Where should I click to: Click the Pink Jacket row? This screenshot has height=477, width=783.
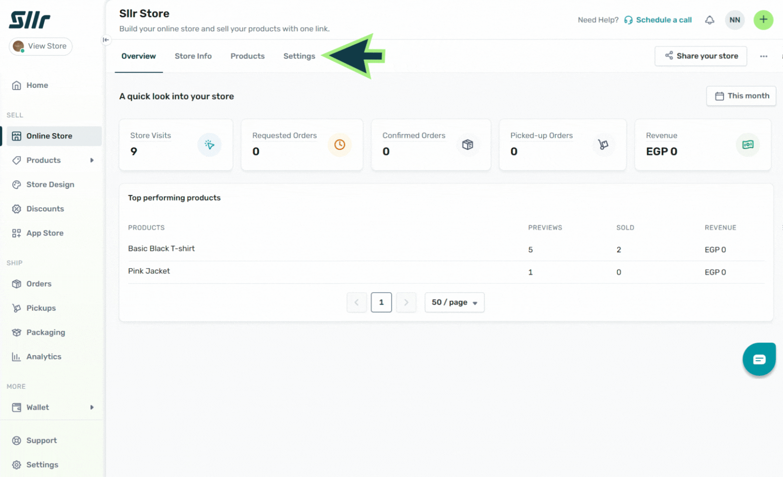click(x=446, y=272)
